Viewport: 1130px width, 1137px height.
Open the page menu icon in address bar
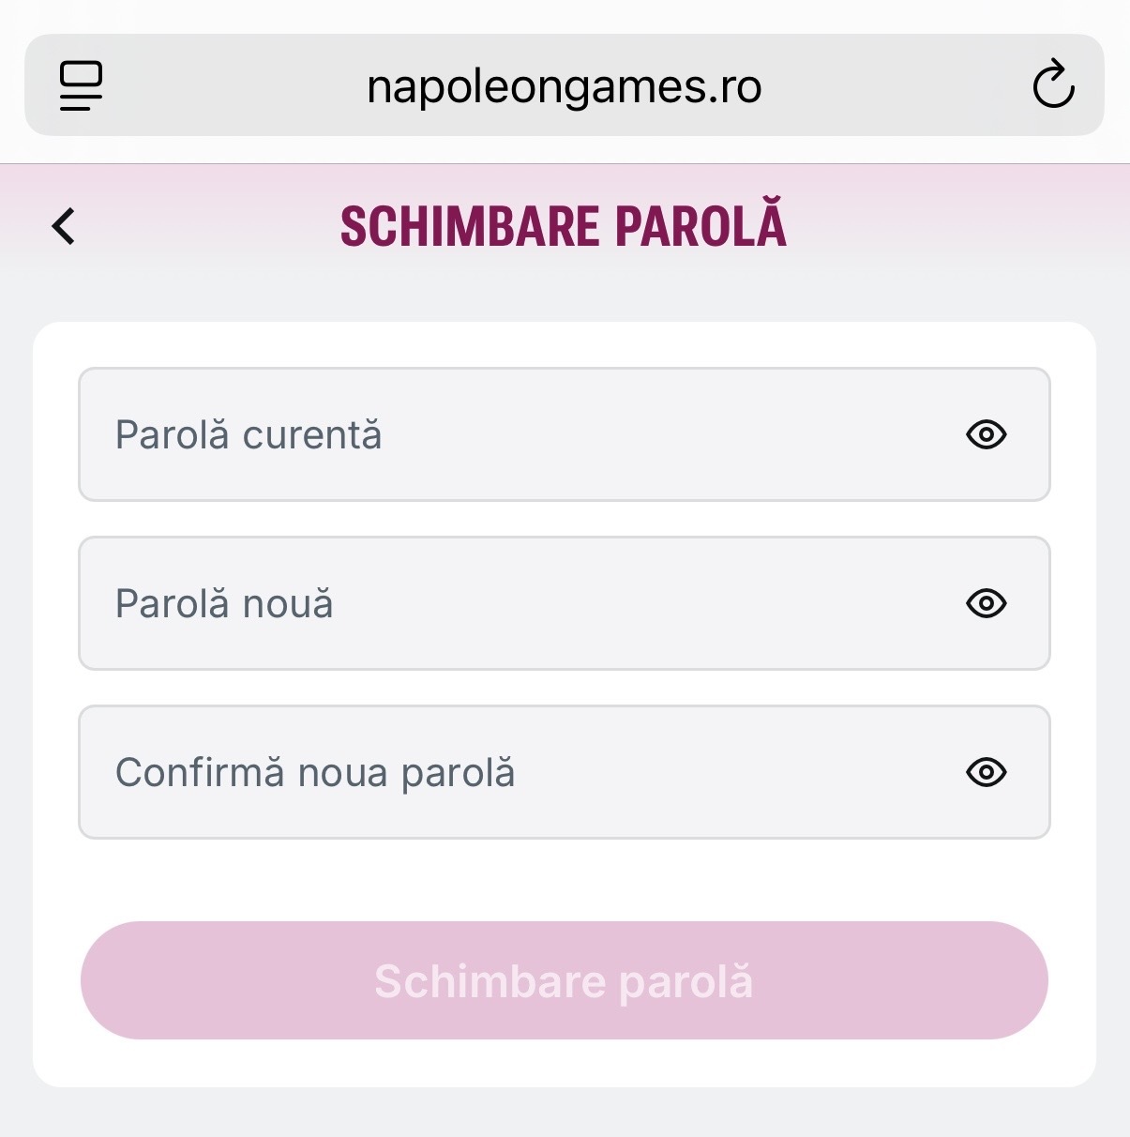pos(81,86)
